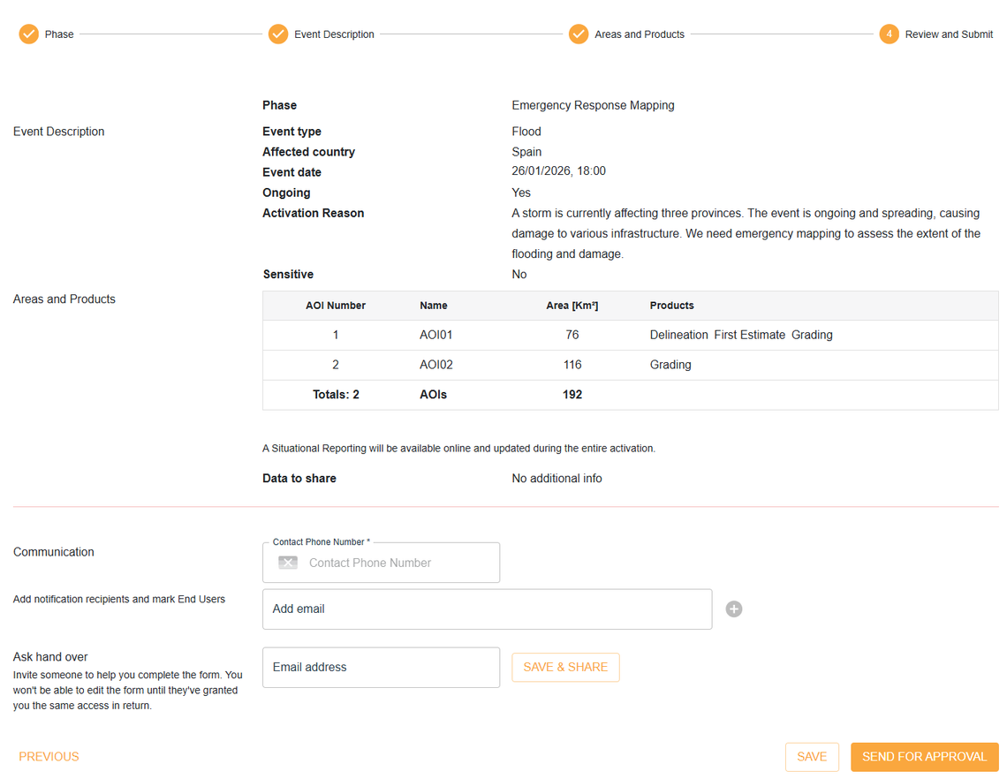Screen dimensions: 1007x779
Task: Open the phone country flag selector
Action: point(288,563)
